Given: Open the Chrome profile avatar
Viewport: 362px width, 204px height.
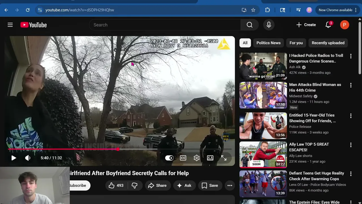Looking at the screenshot, I should [x=309, y=10].
